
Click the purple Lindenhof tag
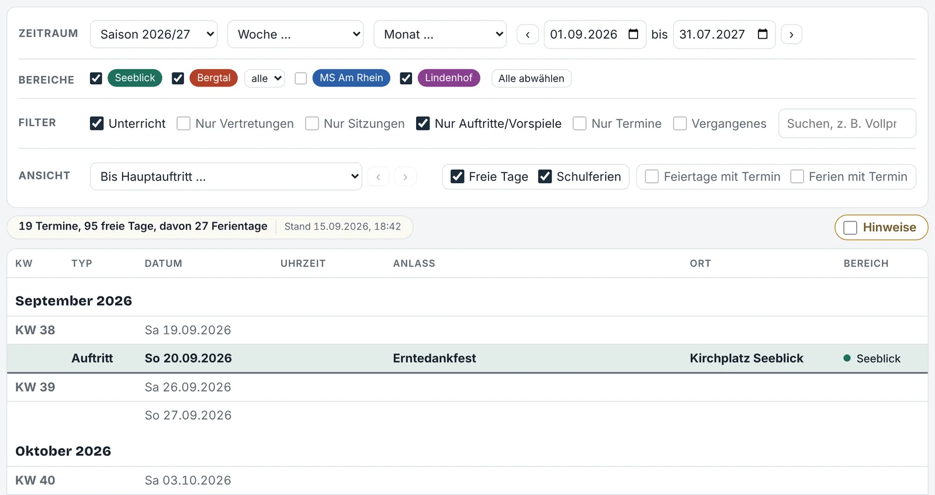449,78
